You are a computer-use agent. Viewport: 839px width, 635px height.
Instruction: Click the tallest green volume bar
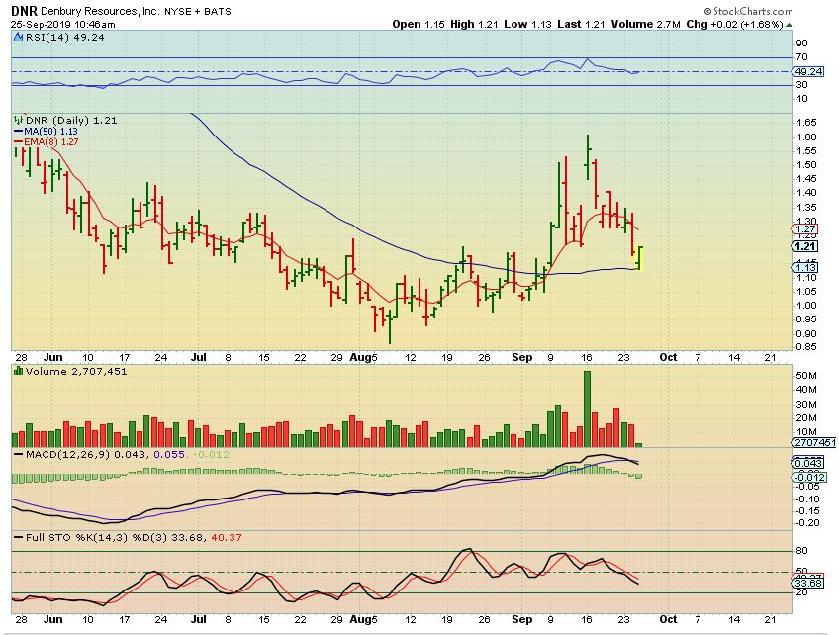(x=587, y=409)
